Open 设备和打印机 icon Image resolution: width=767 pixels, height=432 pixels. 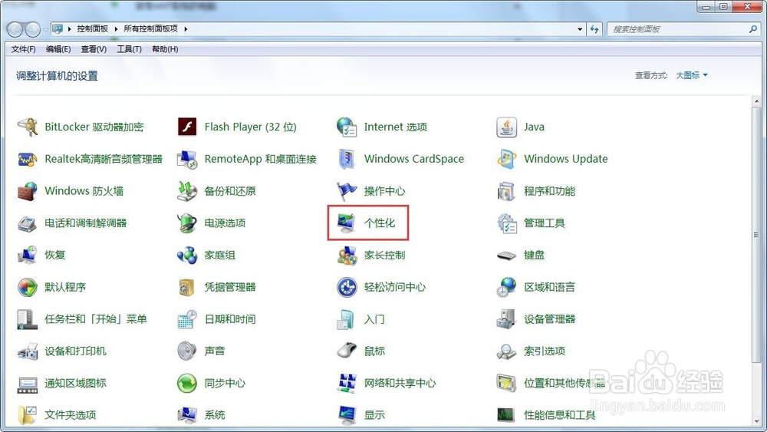[x=28, y=351]
